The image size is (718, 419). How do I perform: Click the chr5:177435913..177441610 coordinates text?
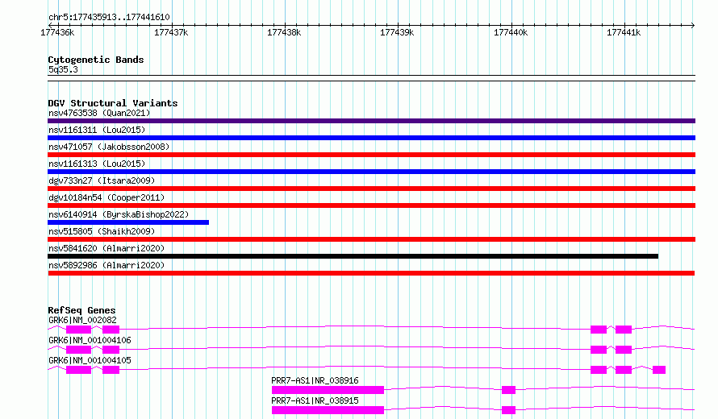(x=109, y=18)
